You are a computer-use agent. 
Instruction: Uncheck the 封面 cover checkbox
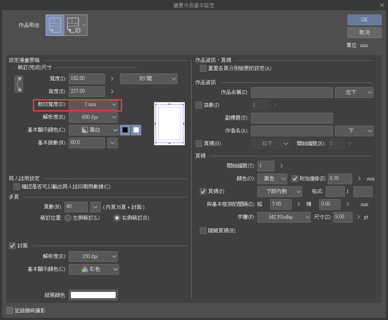point(12,246)
